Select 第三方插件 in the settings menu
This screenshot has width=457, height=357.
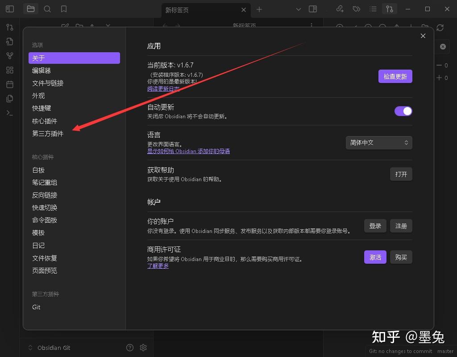(47, 133)
